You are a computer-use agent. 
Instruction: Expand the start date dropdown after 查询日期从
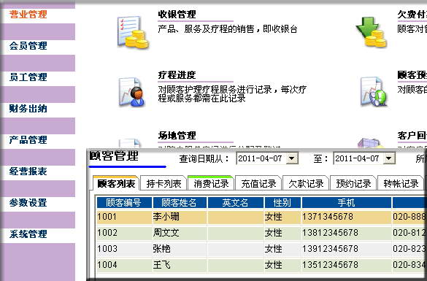292,158
